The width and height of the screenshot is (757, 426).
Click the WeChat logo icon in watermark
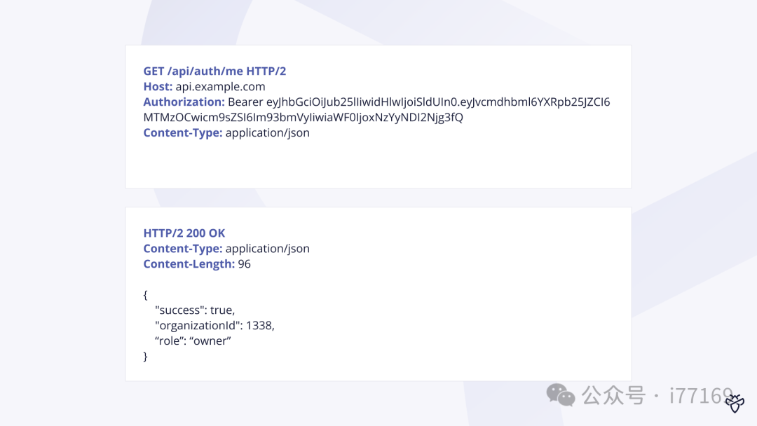(561, 395)
